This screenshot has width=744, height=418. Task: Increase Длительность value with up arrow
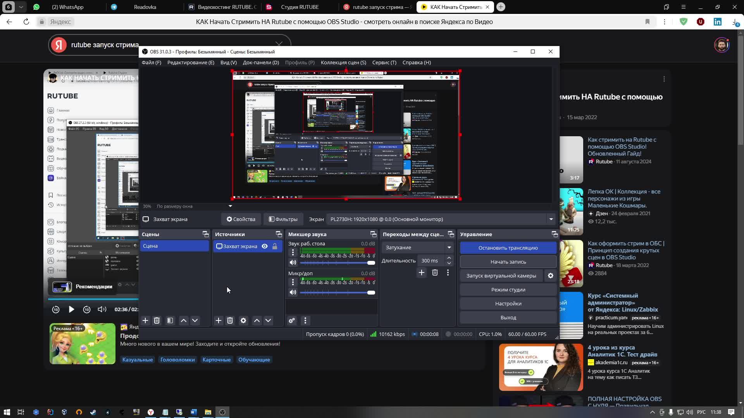449,258
